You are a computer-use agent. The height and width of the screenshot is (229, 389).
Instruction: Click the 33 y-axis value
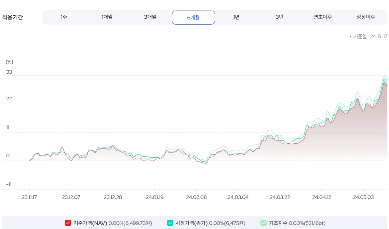[9, 72]
